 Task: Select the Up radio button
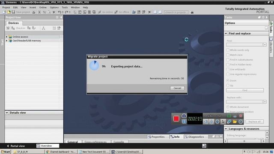tap(228, 86)
